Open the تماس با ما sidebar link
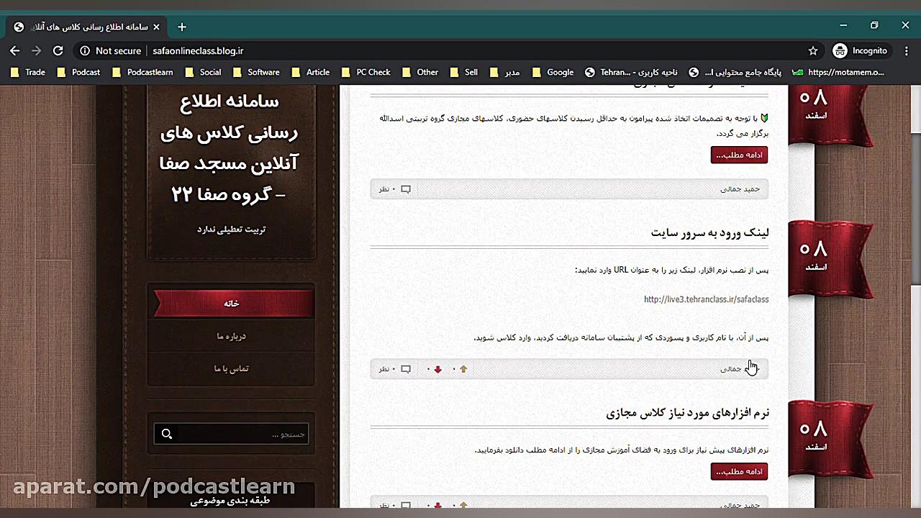Image resolution: width=921 pixels, height=518 pixels. click(x=231, y=368)
